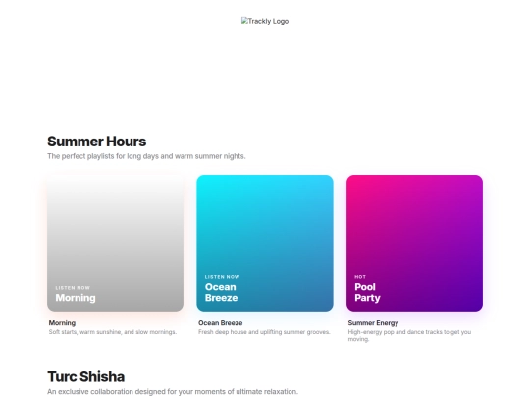Select the white Morning title inside gray card
The image size is (530, 398).
(x=76, y=298)
